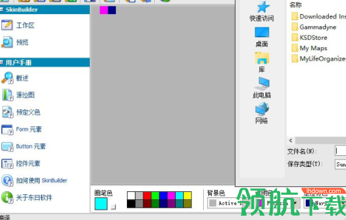
Task: Pick dark gray from the palette
Action: [x=139, y=204]
